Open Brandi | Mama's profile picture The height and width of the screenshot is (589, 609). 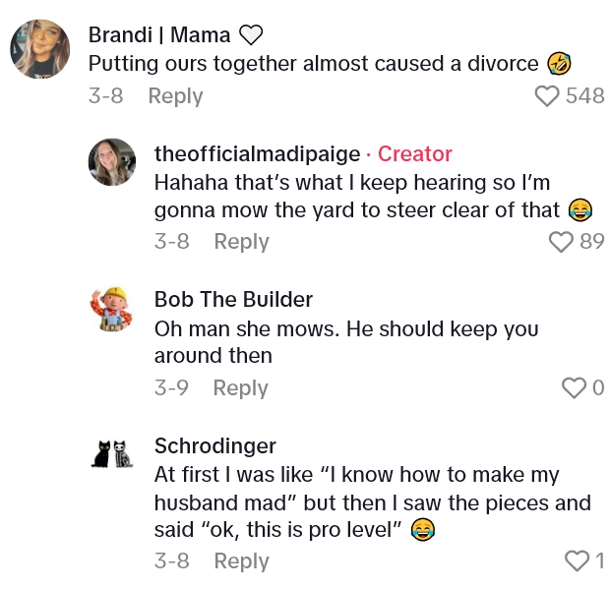[39, 49]
